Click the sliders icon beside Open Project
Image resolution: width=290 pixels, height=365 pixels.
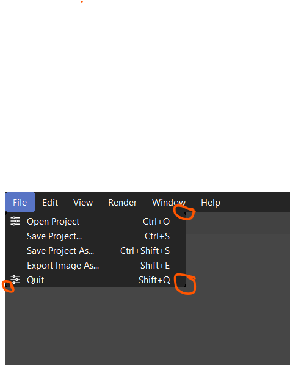15,221
